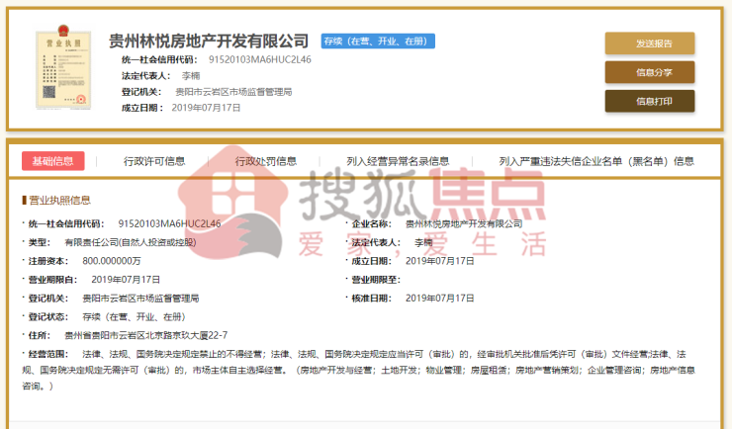The image size is (732, 429).
Task: Click the 营业期限至 label
Action: coord(376,280)
